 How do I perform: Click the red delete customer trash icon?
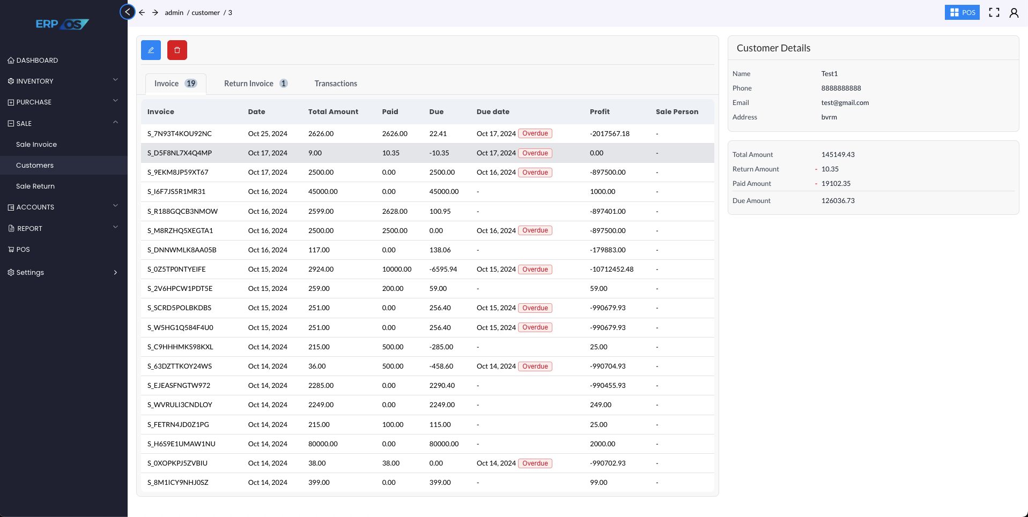(177, 50)
